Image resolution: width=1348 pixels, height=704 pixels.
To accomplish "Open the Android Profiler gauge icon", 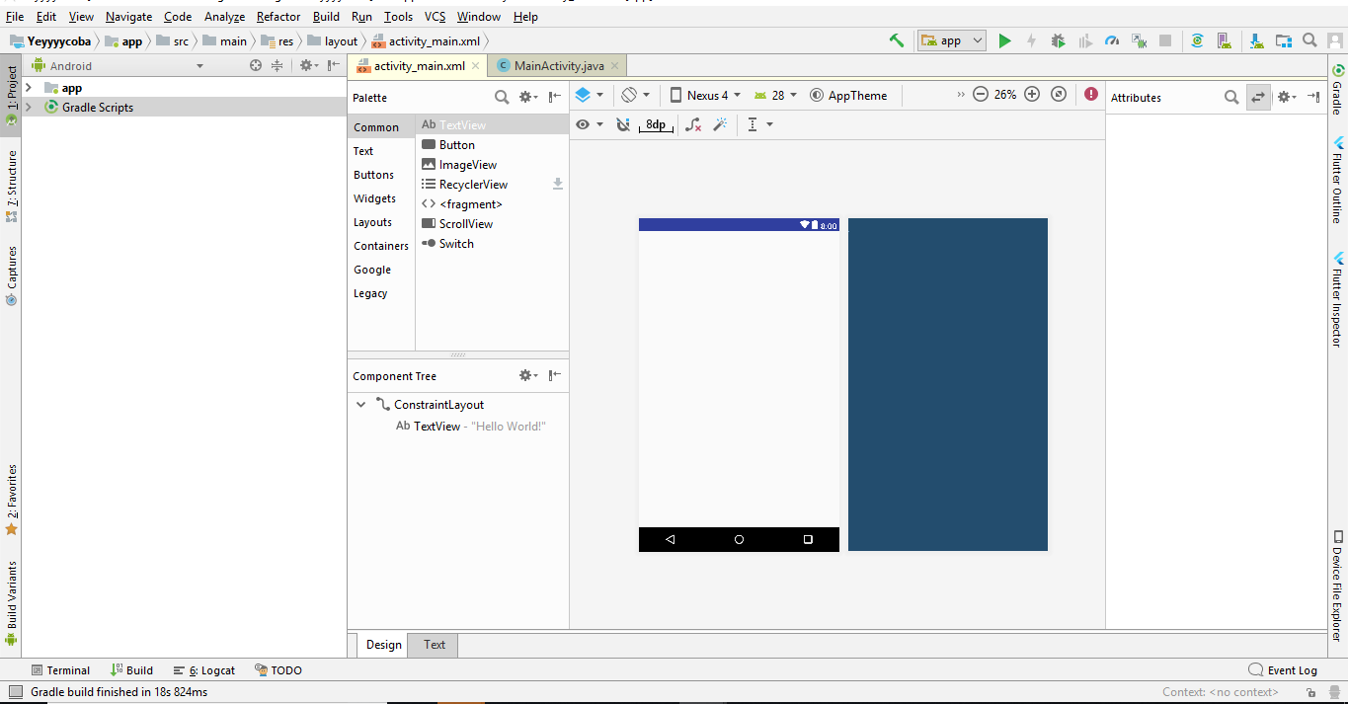I will pos(1112,40).
